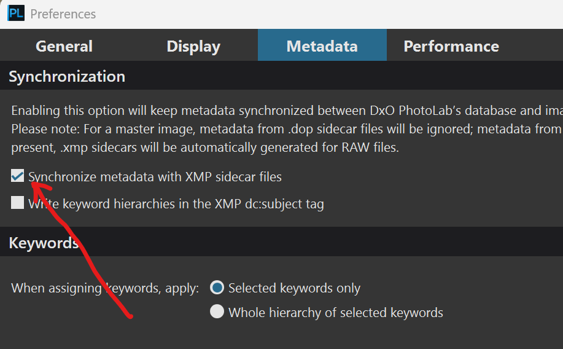The height and width of the screenshot is (349, 563).
Task: Open the Display preferences tab
Action: click(x=193, y=46)
